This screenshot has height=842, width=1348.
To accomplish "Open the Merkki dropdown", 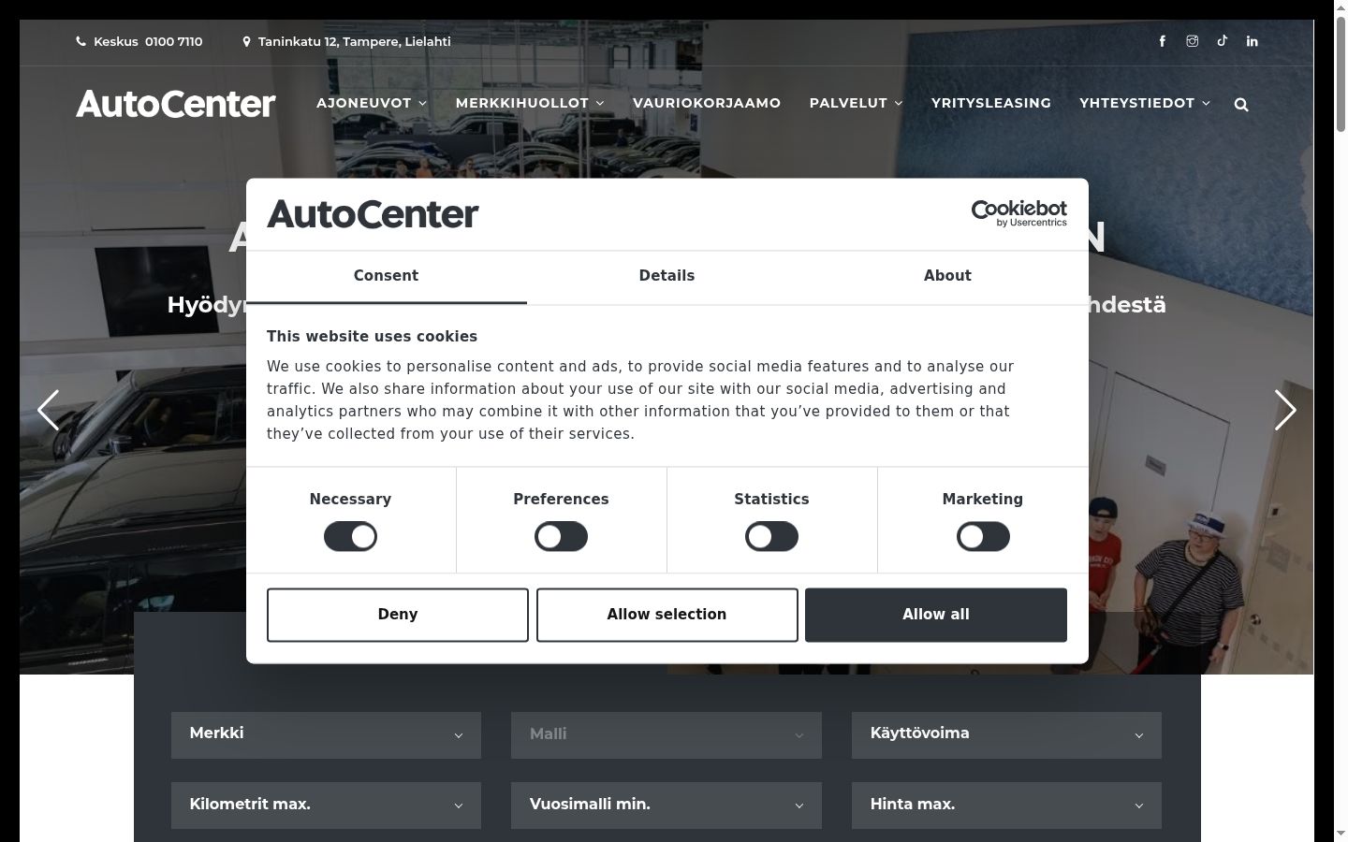I will click(326, 734).
